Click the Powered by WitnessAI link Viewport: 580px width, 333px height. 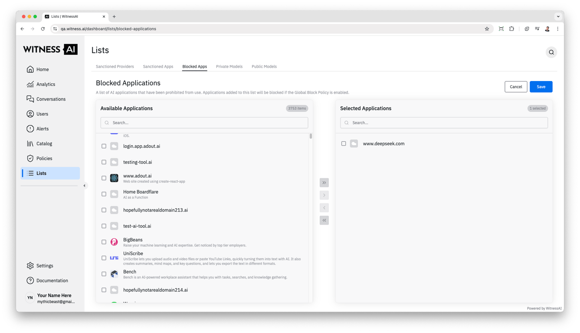point(544,308)
